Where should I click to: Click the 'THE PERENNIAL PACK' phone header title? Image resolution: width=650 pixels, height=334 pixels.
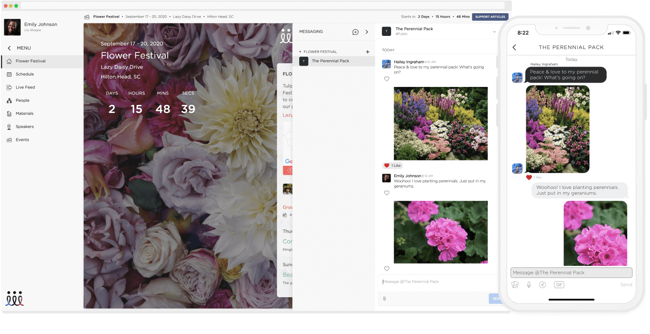click(x=571, y=47)
